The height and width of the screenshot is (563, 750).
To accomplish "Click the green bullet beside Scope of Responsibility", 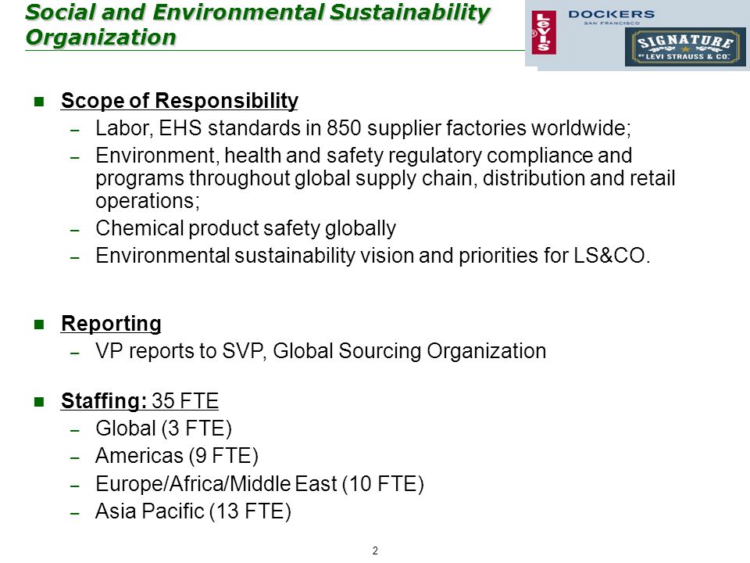I will [39, 102].
